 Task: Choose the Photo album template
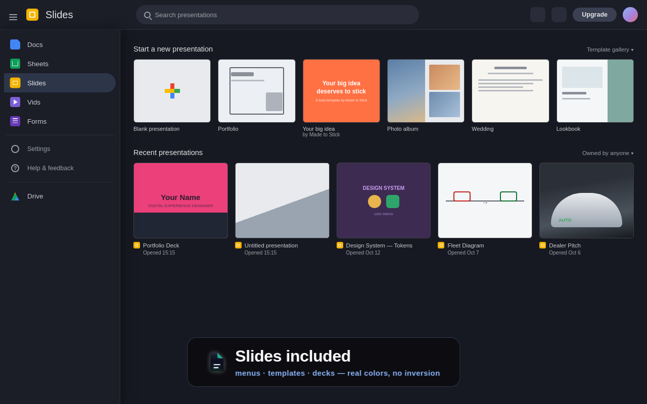pyautogui.click(x=426, y=91)
